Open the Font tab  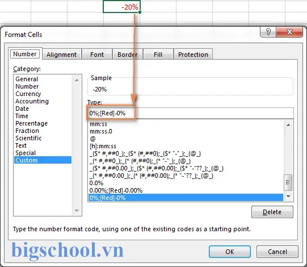pos(97,55)
